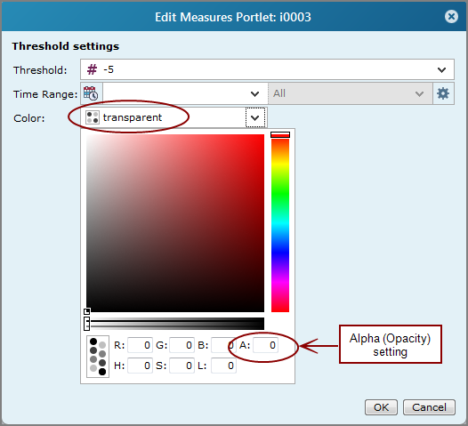The width and height of the screenshot is (468, 426).
Task: Click the hash icon in Threshold field
Action: 92,69
